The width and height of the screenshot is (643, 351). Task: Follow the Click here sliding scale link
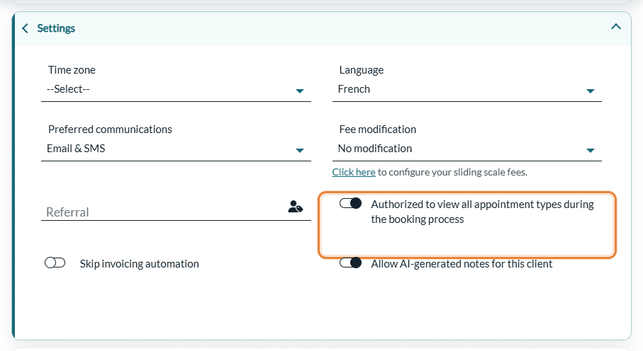click(x=354, y=172)
